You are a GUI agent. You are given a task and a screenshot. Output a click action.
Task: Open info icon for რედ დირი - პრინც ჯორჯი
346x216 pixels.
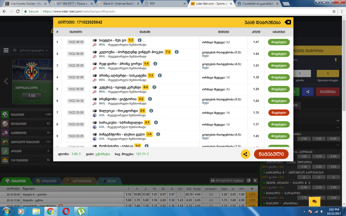pyautogui.click(x=155, y=64)
